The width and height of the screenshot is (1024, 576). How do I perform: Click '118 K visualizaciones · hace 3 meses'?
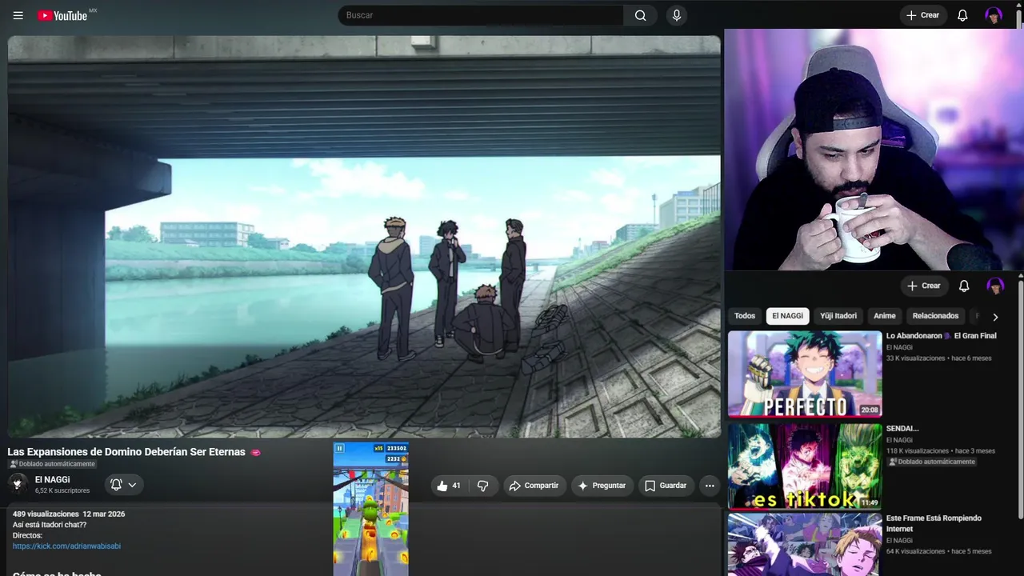pyautogui.click(x=941, y=451)
